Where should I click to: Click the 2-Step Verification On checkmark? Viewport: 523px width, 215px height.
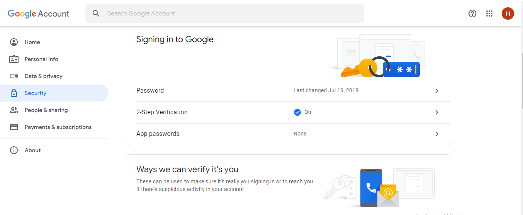(x=297, y=112)
